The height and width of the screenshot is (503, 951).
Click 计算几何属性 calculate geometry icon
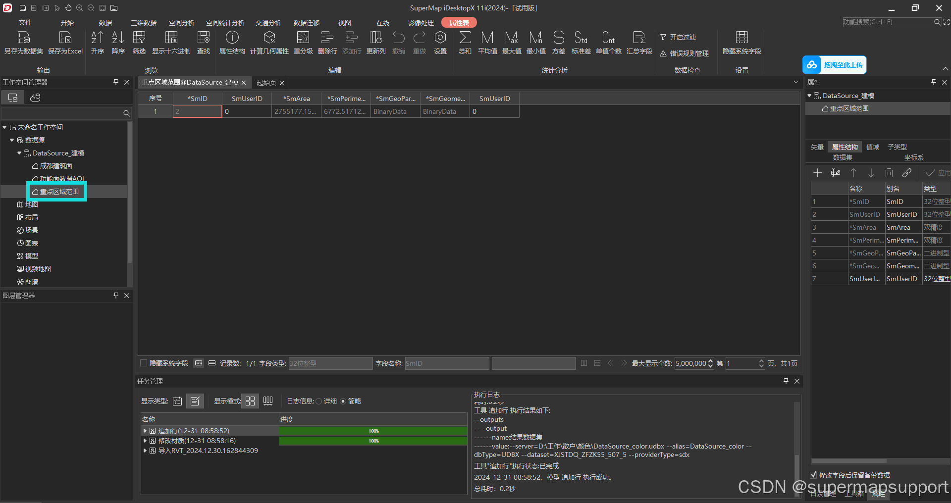pyautogui.click(x=269, y=38)
